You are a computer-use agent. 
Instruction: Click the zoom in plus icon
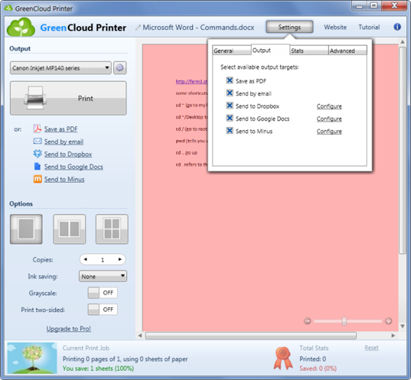click(389, 321)
